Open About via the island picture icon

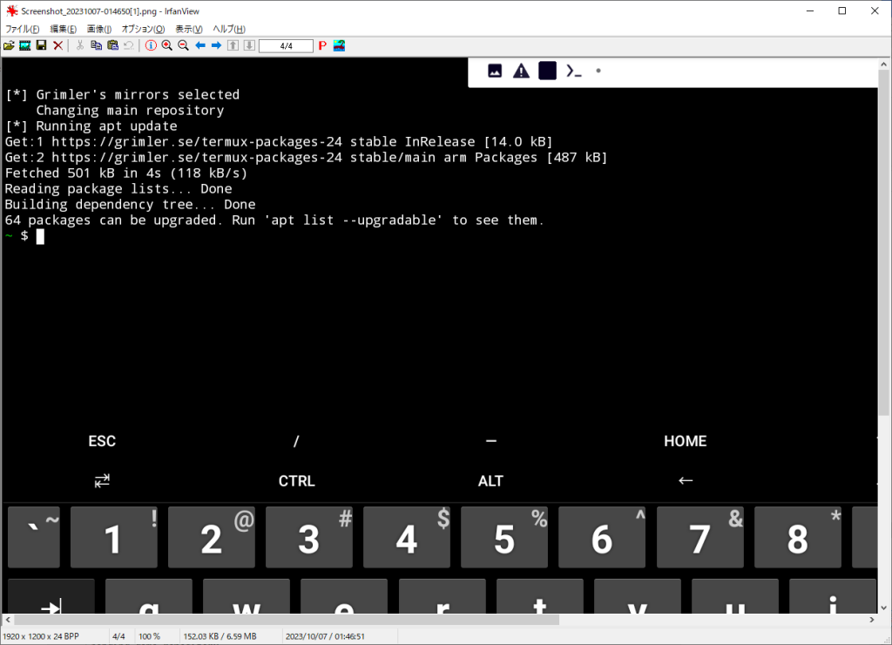[x=339, y=45]
